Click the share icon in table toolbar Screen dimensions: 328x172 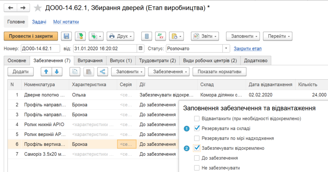tap(102, 72)
